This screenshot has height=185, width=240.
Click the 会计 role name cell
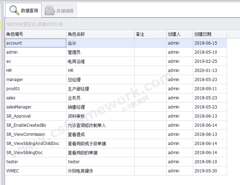100,43
